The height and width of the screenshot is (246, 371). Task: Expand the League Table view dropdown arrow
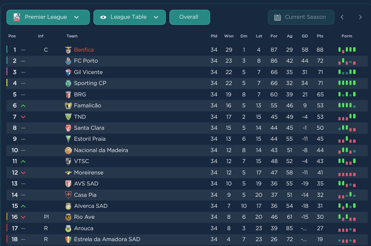pos(156,17)
